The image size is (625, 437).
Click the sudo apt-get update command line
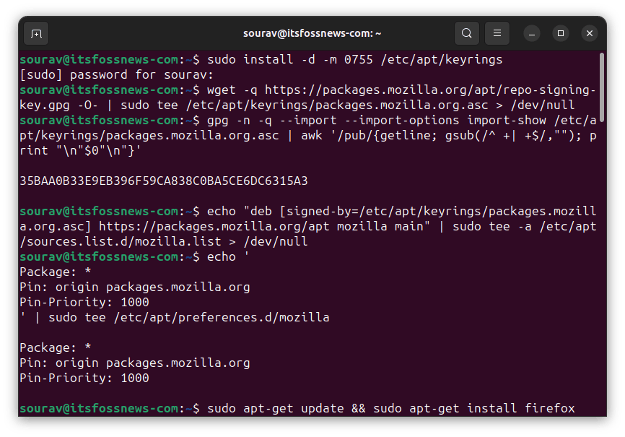click(x=390, y=408)
